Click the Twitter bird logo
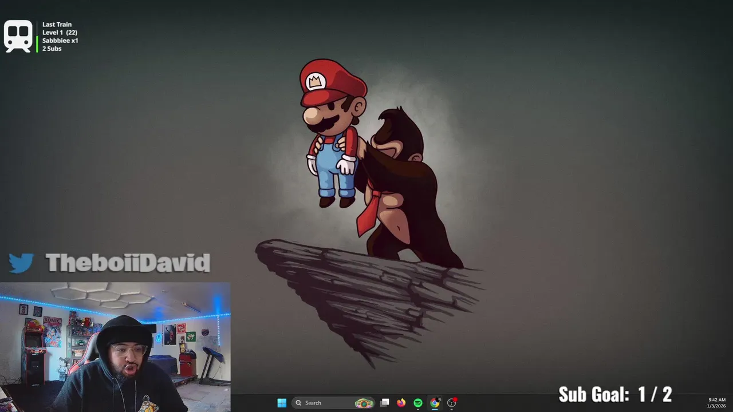Image resolution: width=733 pixels, height=412 pixels. pyautogui.click(x=21, y=263)
